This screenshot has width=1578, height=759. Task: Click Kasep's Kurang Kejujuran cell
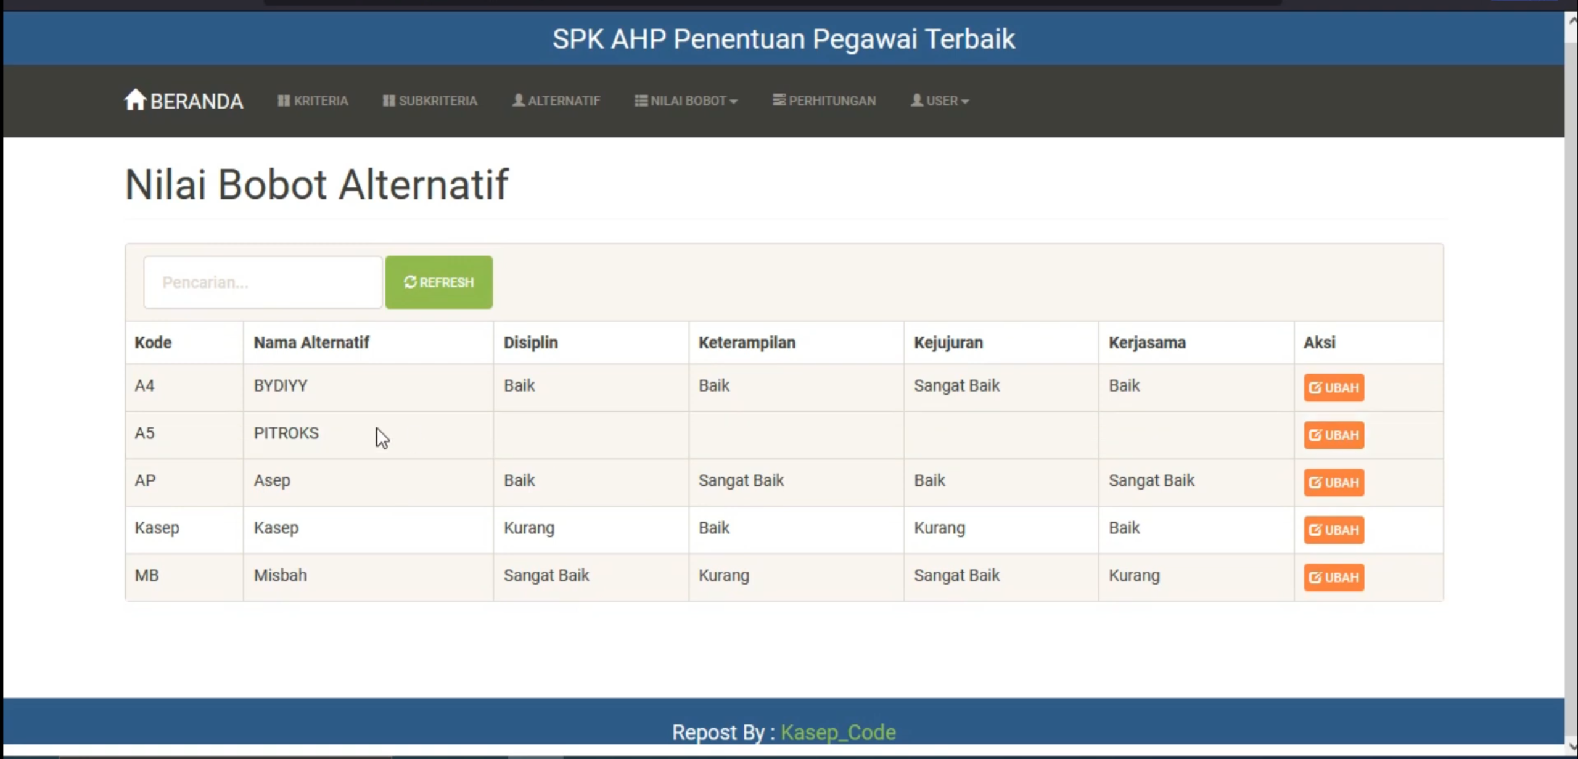1001,530
